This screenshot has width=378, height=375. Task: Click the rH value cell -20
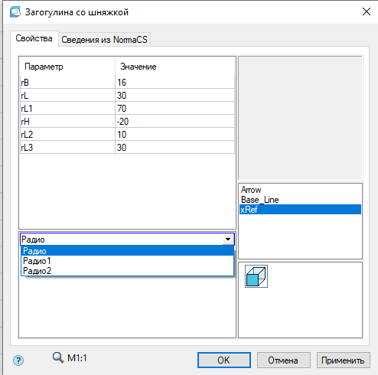(x=174, y=121)
